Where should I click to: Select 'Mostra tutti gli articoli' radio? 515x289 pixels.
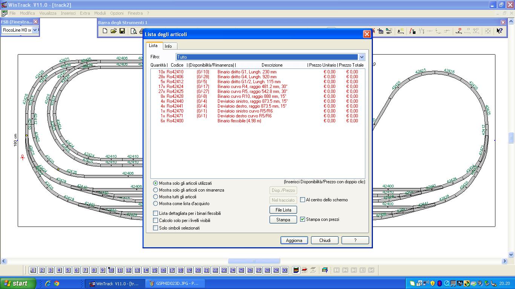click(x=155, y=197)
